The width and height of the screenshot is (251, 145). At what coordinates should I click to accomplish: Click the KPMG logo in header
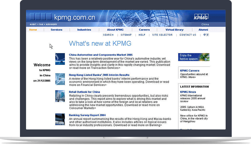[201, 17]
